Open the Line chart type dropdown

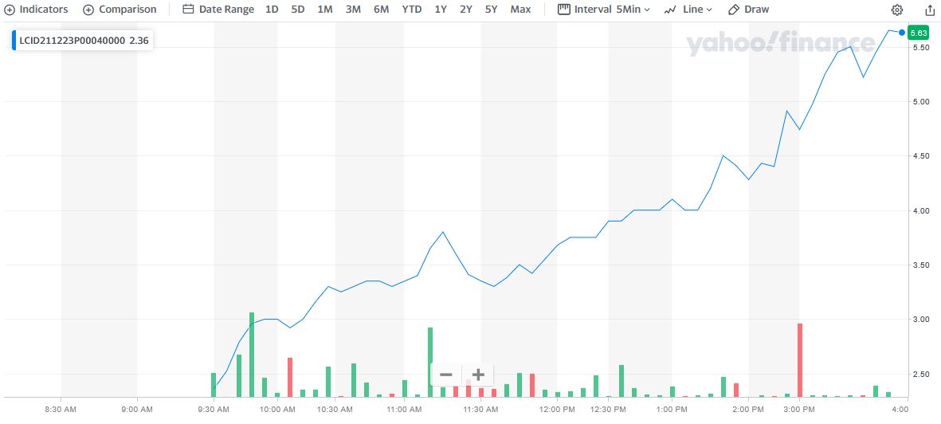pyautogui.click(x=688, y=10)
